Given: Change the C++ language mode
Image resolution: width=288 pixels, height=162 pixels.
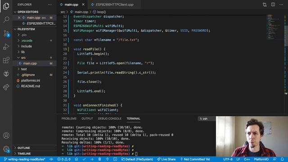Looking at the screenshot, I should click(x=247, y=159).
